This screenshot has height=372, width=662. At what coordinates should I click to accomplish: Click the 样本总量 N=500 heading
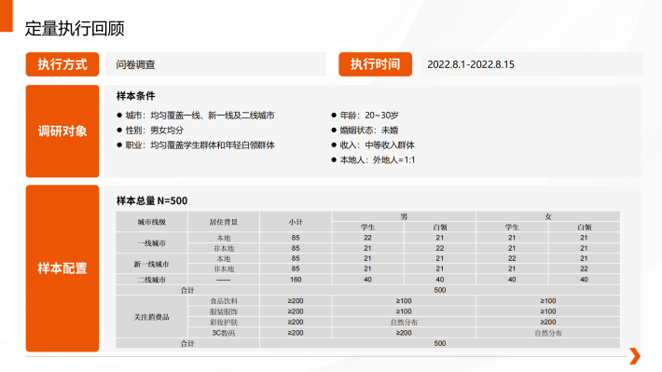click(152, 200)
